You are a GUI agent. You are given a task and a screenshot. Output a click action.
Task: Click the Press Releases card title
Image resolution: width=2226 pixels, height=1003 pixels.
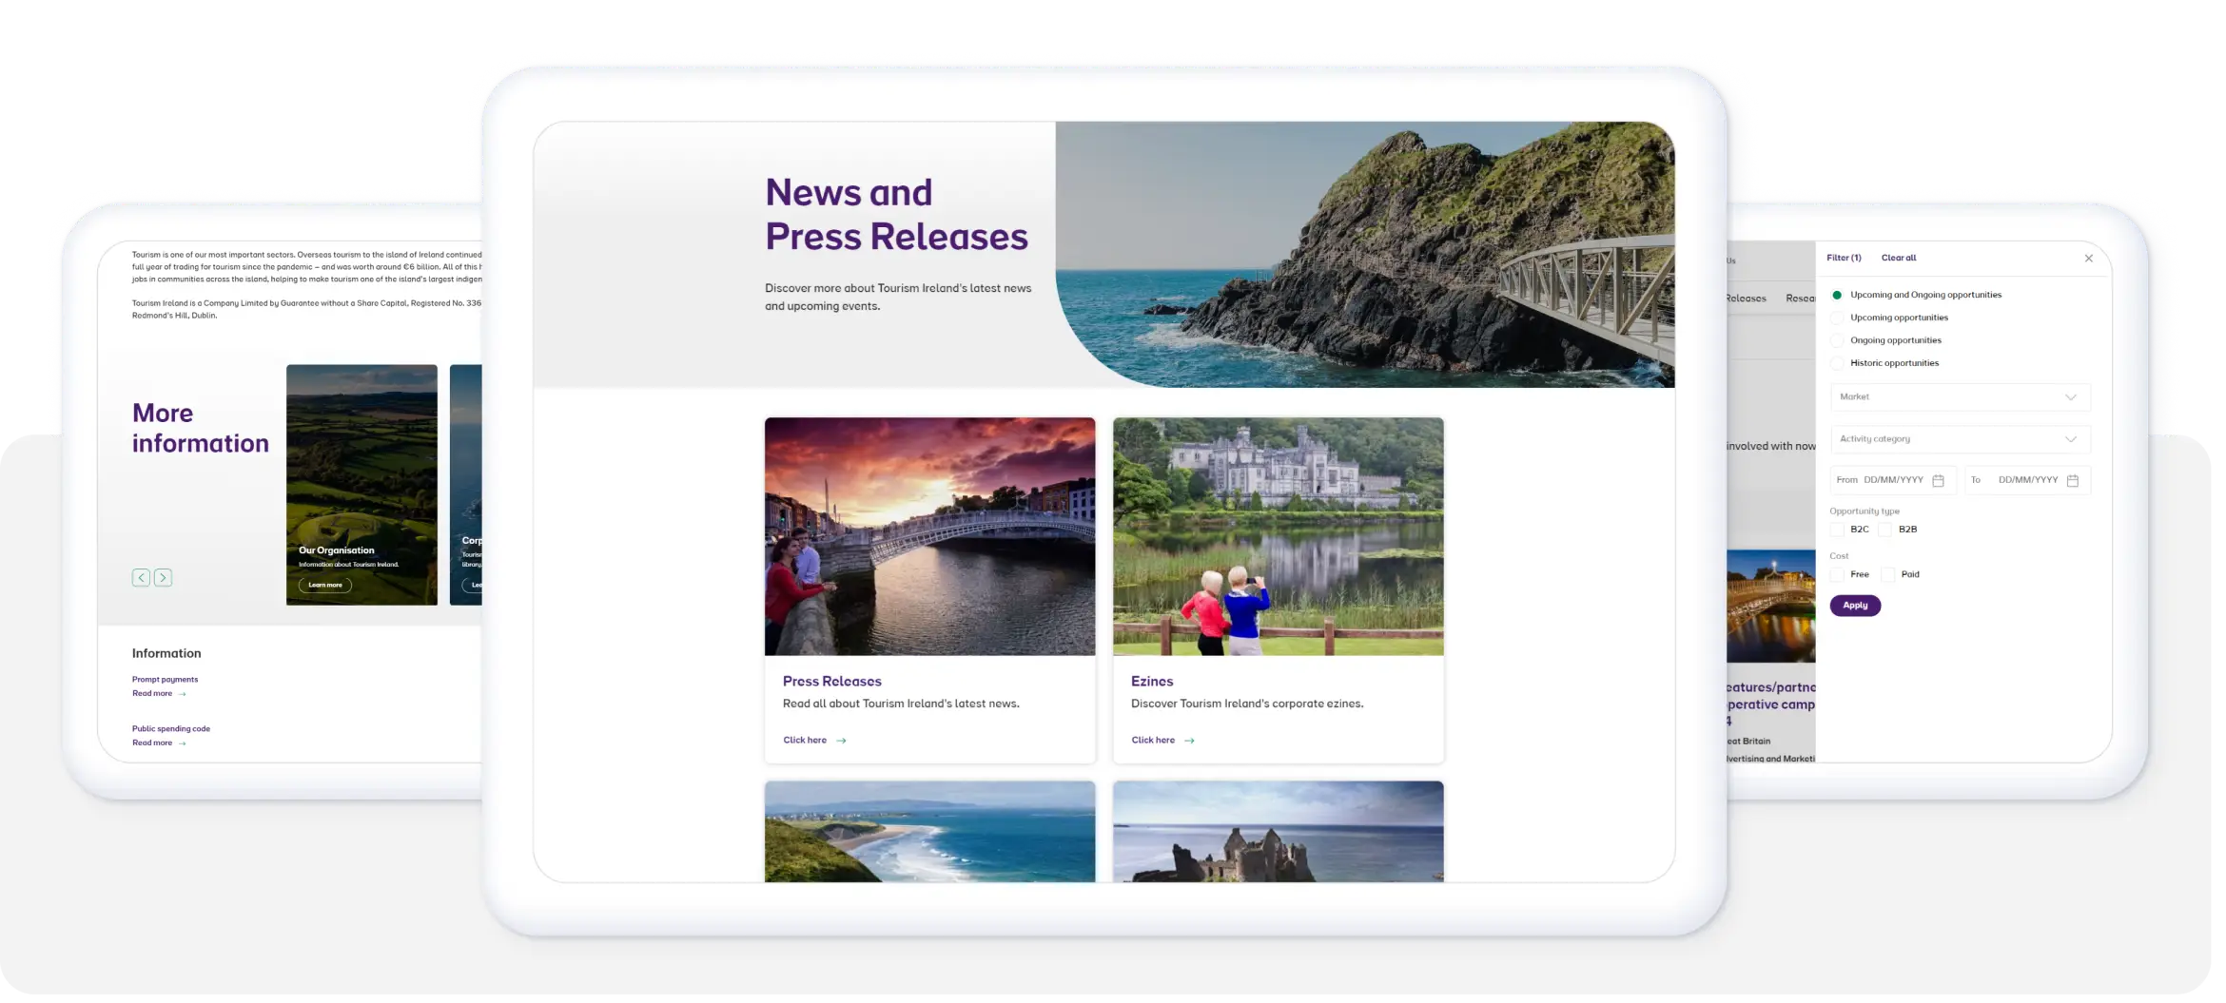(x=831, y=682)
